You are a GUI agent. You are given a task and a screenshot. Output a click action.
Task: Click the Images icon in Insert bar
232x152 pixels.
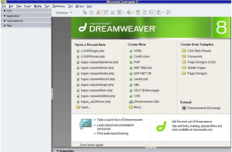click(119, 12)
